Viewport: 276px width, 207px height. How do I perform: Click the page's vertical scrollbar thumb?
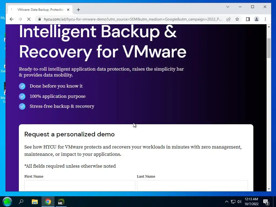coord(269,48)
